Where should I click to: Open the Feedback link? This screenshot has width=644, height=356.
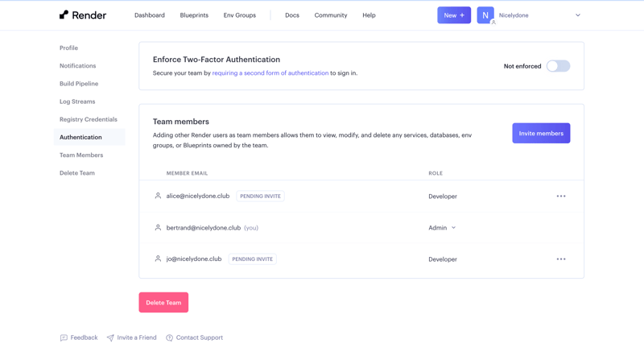84,337
